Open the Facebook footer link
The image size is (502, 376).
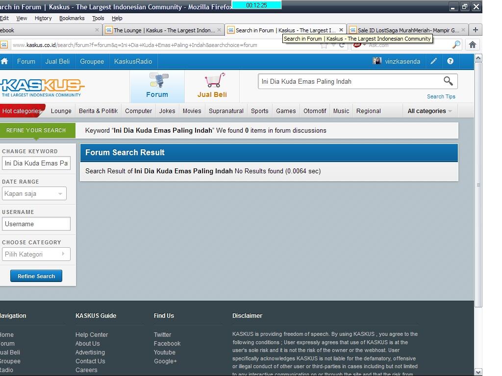167,343
